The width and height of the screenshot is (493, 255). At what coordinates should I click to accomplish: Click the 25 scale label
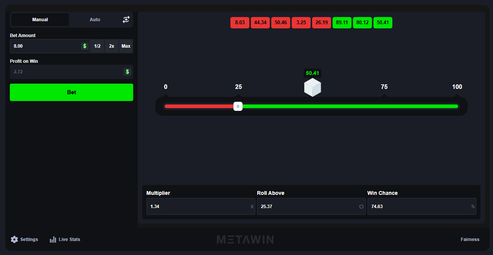[x=238, y=87]
